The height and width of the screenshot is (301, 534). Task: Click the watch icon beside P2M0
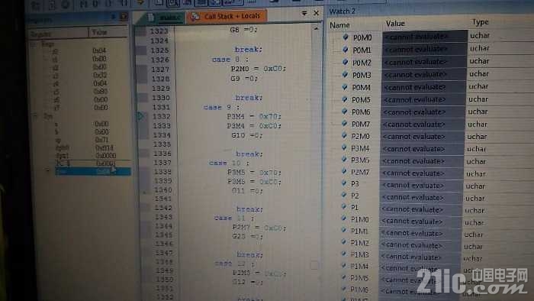tap(344, 136)
